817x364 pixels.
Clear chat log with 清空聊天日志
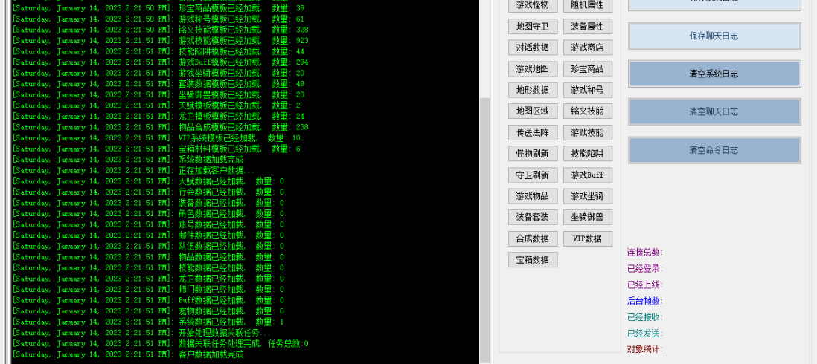click(714, 111)
